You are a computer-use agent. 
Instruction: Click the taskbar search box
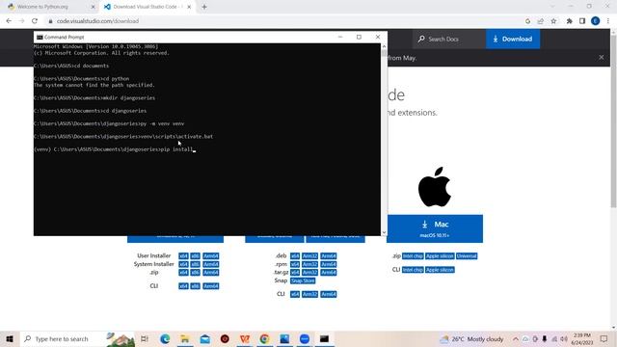click(x=78, y=338)
